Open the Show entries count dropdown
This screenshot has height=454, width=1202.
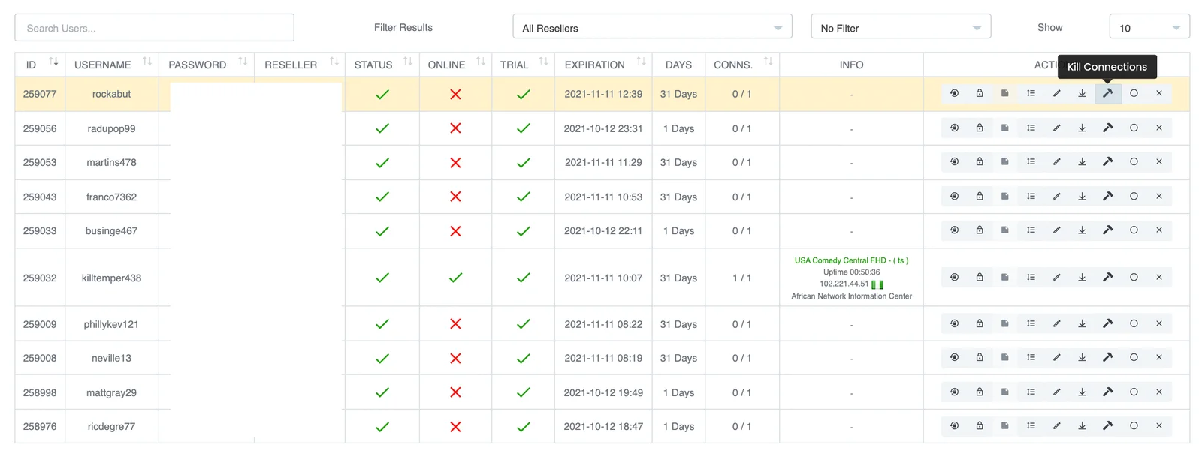(1149, 28)
